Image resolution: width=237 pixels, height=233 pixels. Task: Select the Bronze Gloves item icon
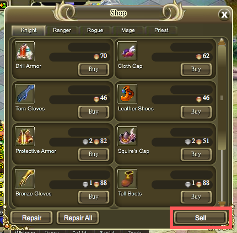[25, 179]
